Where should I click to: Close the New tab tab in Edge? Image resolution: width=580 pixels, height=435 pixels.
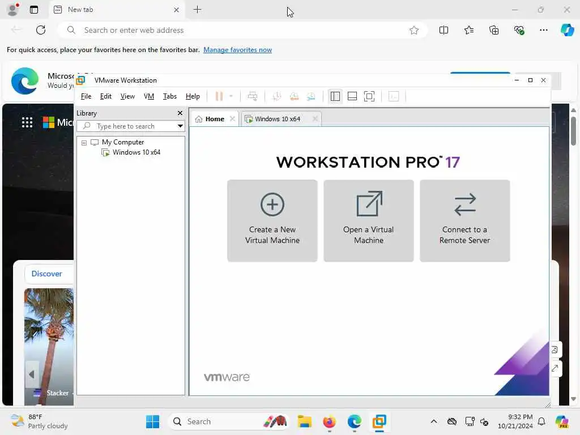177,10
